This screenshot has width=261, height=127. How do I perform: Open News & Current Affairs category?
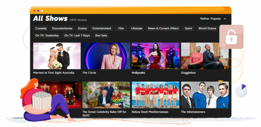[x=163, y=28]
